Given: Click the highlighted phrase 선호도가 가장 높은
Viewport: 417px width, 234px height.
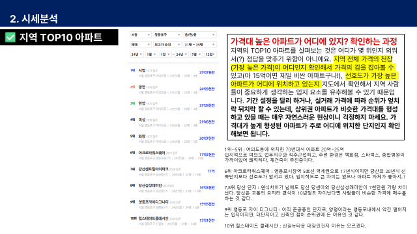Looking at the screenshot, I should (371, 75).
